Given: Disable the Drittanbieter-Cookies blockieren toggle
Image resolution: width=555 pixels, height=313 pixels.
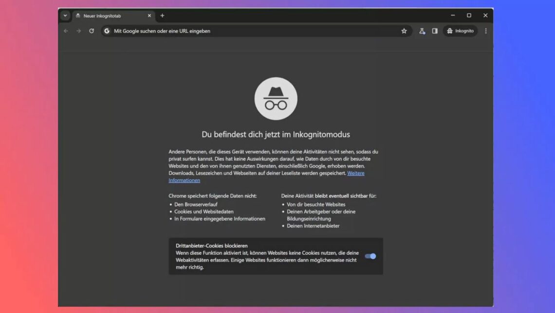Looking at the screenshot, I should (370, 256).
